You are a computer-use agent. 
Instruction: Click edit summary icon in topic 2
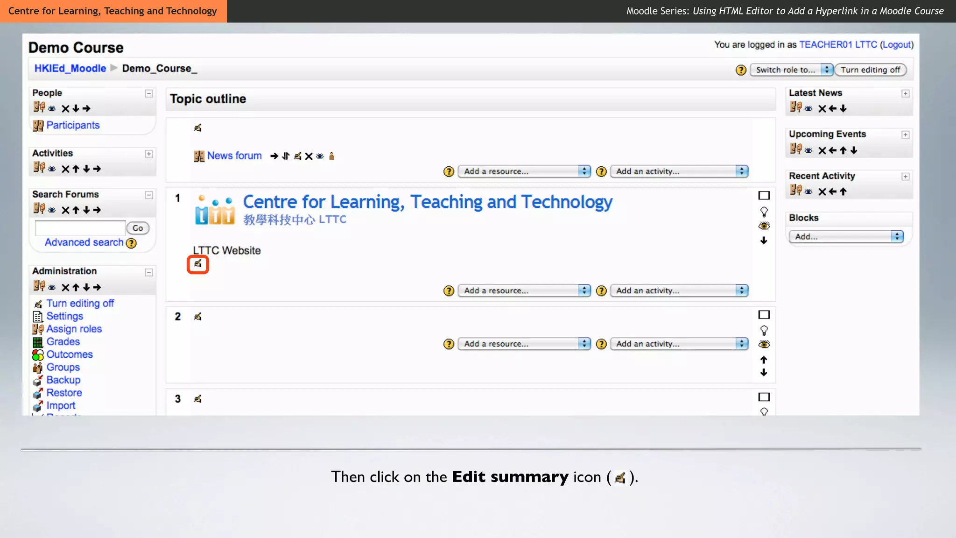pyautogui.click(x=197, y=317)
